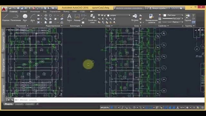Select the Дуга (Arc) tool
This screenshot has height=116, width=206.
point(33,18)
